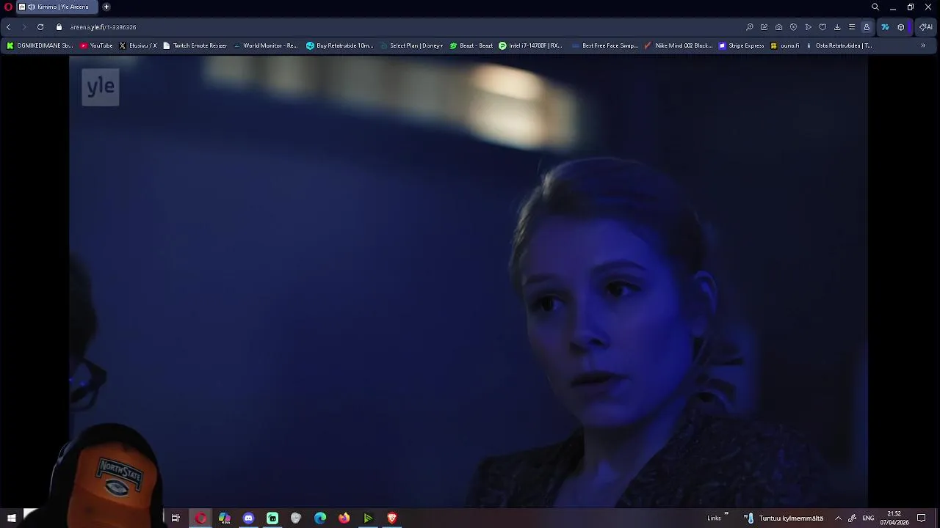Open the page zoom magnifier

[750, 27]
